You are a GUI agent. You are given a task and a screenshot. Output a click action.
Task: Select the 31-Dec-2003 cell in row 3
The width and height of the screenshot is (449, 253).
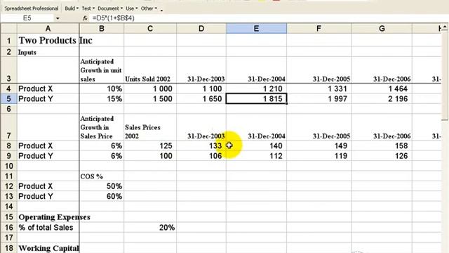click(x=201, y=70)
